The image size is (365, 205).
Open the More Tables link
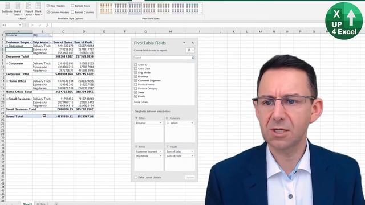(x=141, y=102)
